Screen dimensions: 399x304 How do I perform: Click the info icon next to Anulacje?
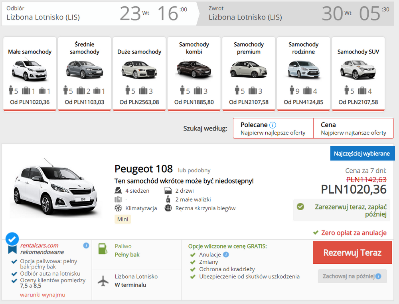tap(226, 255)
